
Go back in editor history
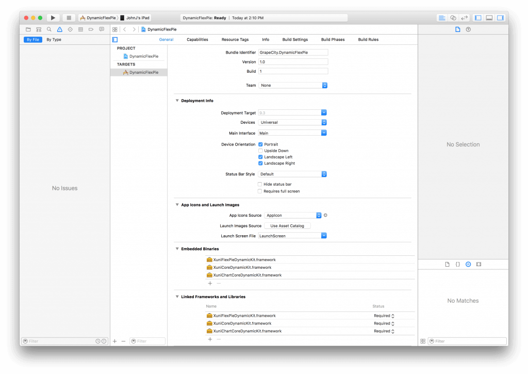(125, 29)
